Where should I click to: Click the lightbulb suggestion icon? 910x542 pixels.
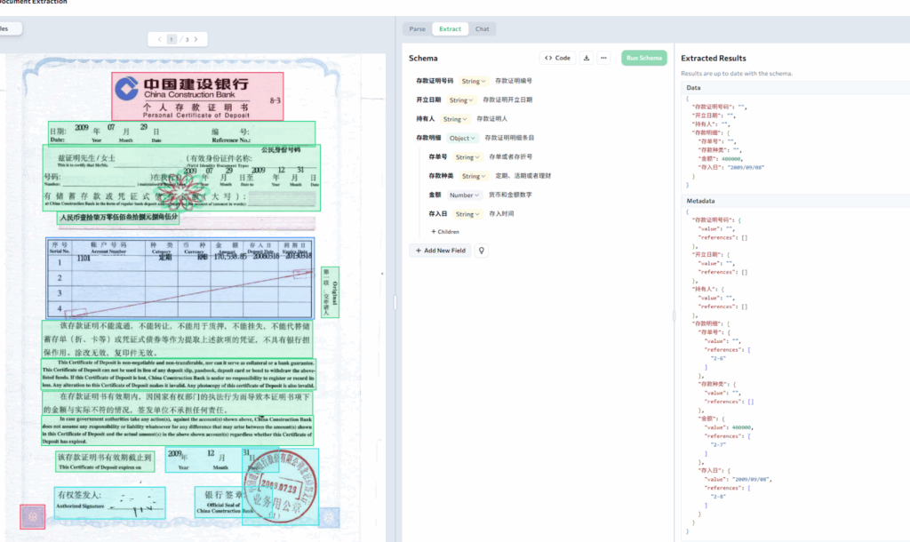coord(482,251)
